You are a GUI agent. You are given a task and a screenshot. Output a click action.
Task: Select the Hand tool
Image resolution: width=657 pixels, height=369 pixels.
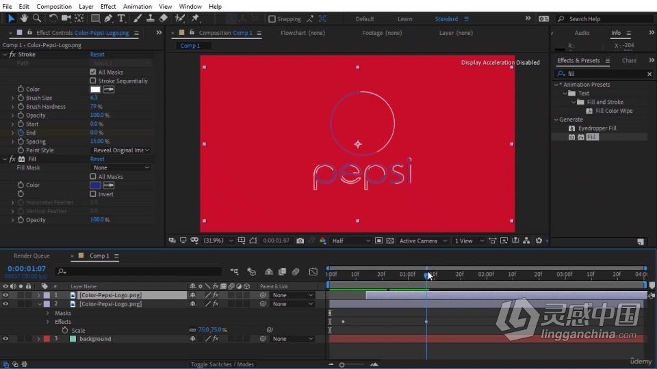(x=24, y=18)
